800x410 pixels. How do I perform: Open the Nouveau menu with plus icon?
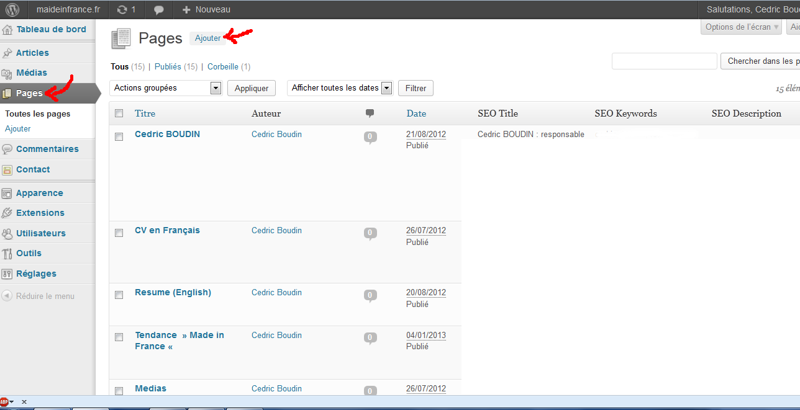[x=206, y=9]
